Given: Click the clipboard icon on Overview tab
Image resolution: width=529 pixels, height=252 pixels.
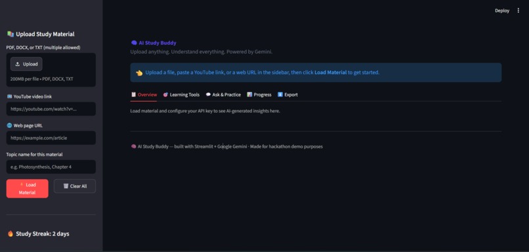Looking at the screenshot, I should 134,94.
